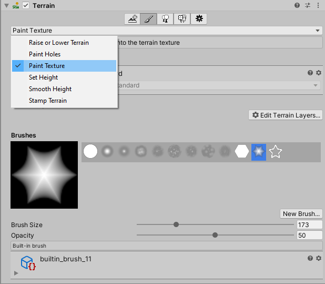The image size is (325, 284).
Task: Click the New Brush button
Action: [301, 213]
